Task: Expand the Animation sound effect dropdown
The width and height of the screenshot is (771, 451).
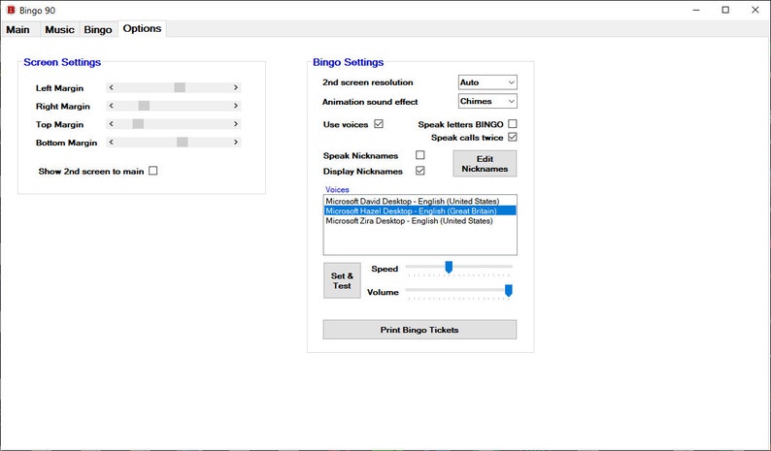Action: (x=487, y=101)
